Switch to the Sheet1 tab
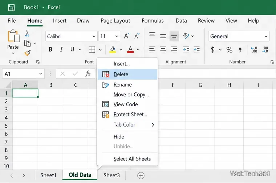The image size is (276, 183). pyautogui.click(x=48, y=175)
